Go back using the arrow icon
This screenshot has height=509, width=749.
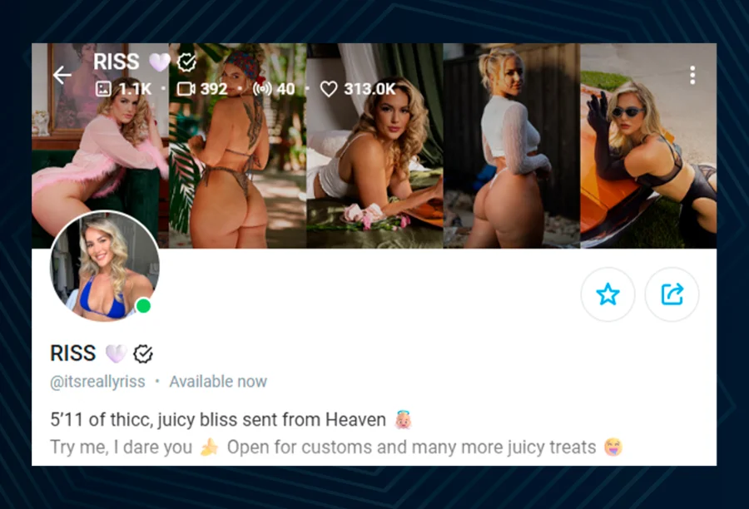[x=62, y=75]
